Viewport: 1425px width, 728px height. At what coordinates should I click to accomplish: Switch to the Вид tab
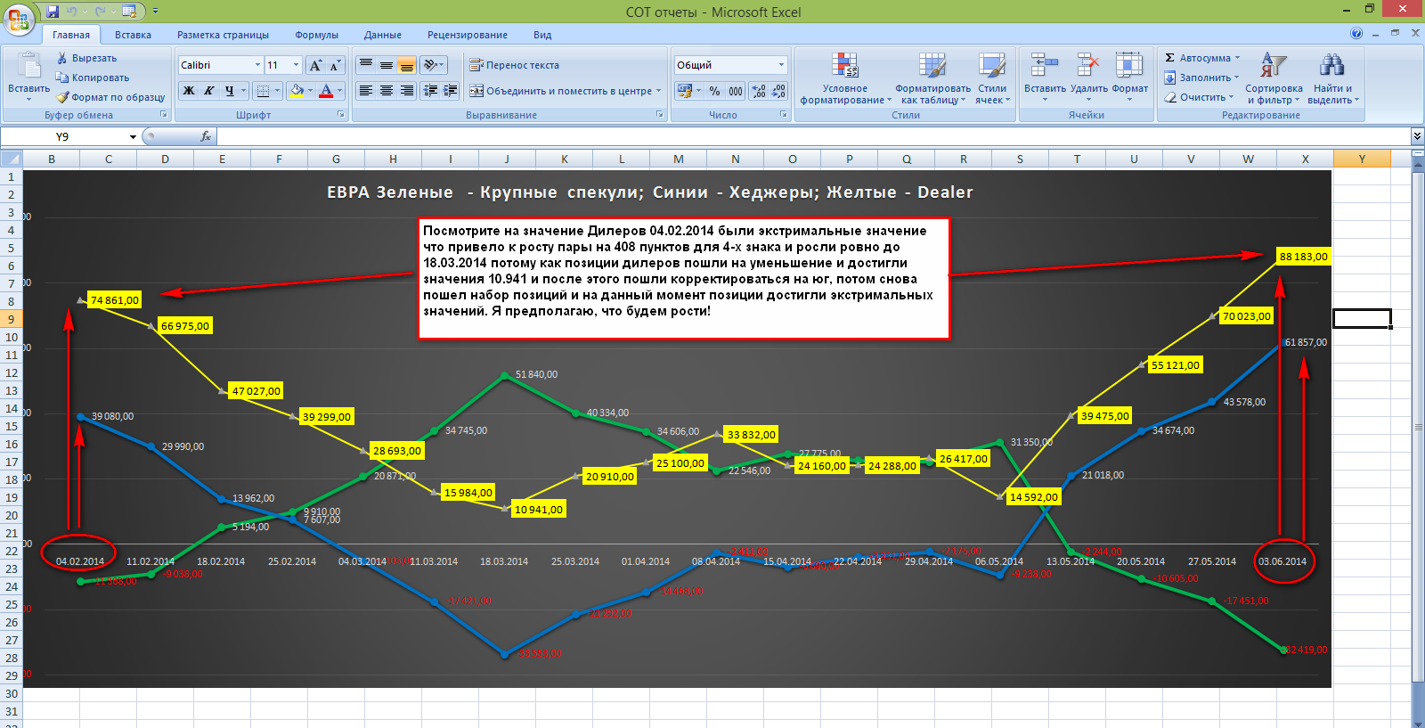coord(542,35)
